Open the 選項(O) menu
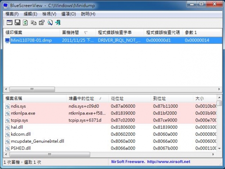225x169 pixels. coord(68,14)
